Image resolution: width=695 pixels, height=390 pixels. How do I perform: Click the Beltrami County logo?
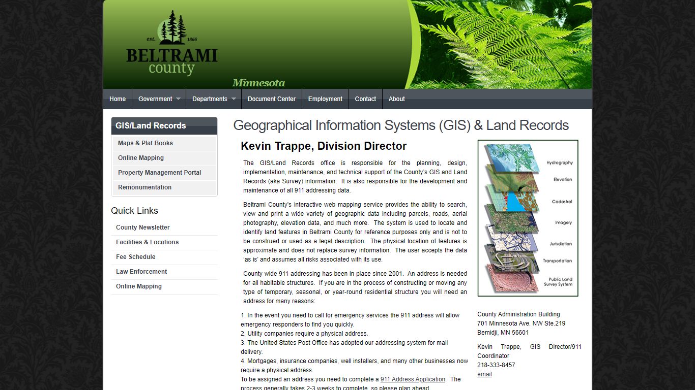(x=172, y=43)
